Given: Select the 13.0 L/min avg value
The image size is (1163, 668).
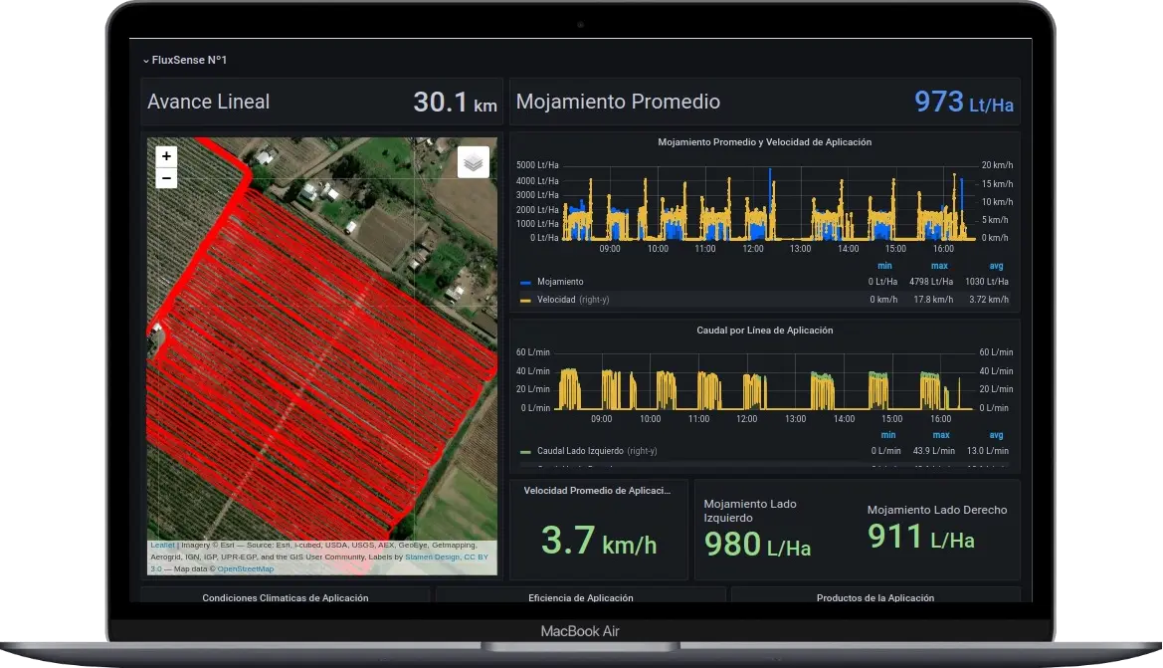Looking at the screenshot, I should tap(987, 451).
